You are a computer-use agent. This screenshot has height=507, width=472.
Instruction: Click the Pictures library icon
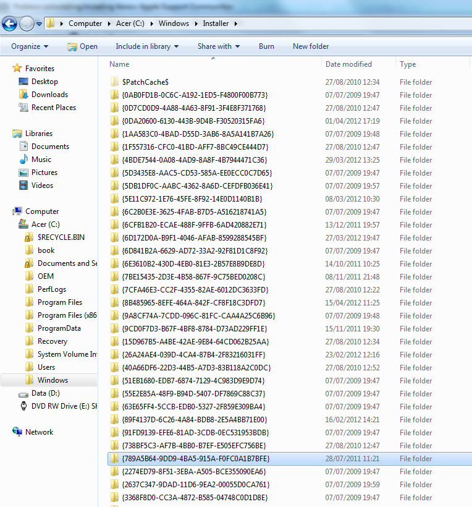pyautogui.click(x=23, y=173)
